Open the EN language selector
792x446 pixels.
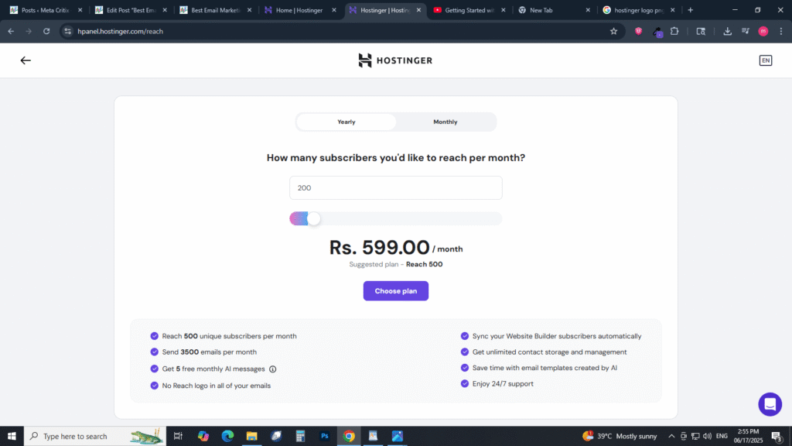click(765, 60)
